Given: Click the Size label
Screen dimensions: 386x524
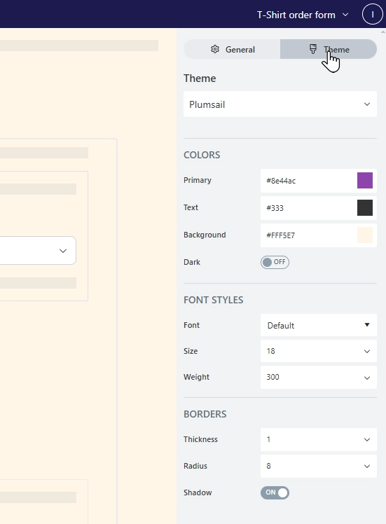Looking at the screenshot, I should 191,351.
